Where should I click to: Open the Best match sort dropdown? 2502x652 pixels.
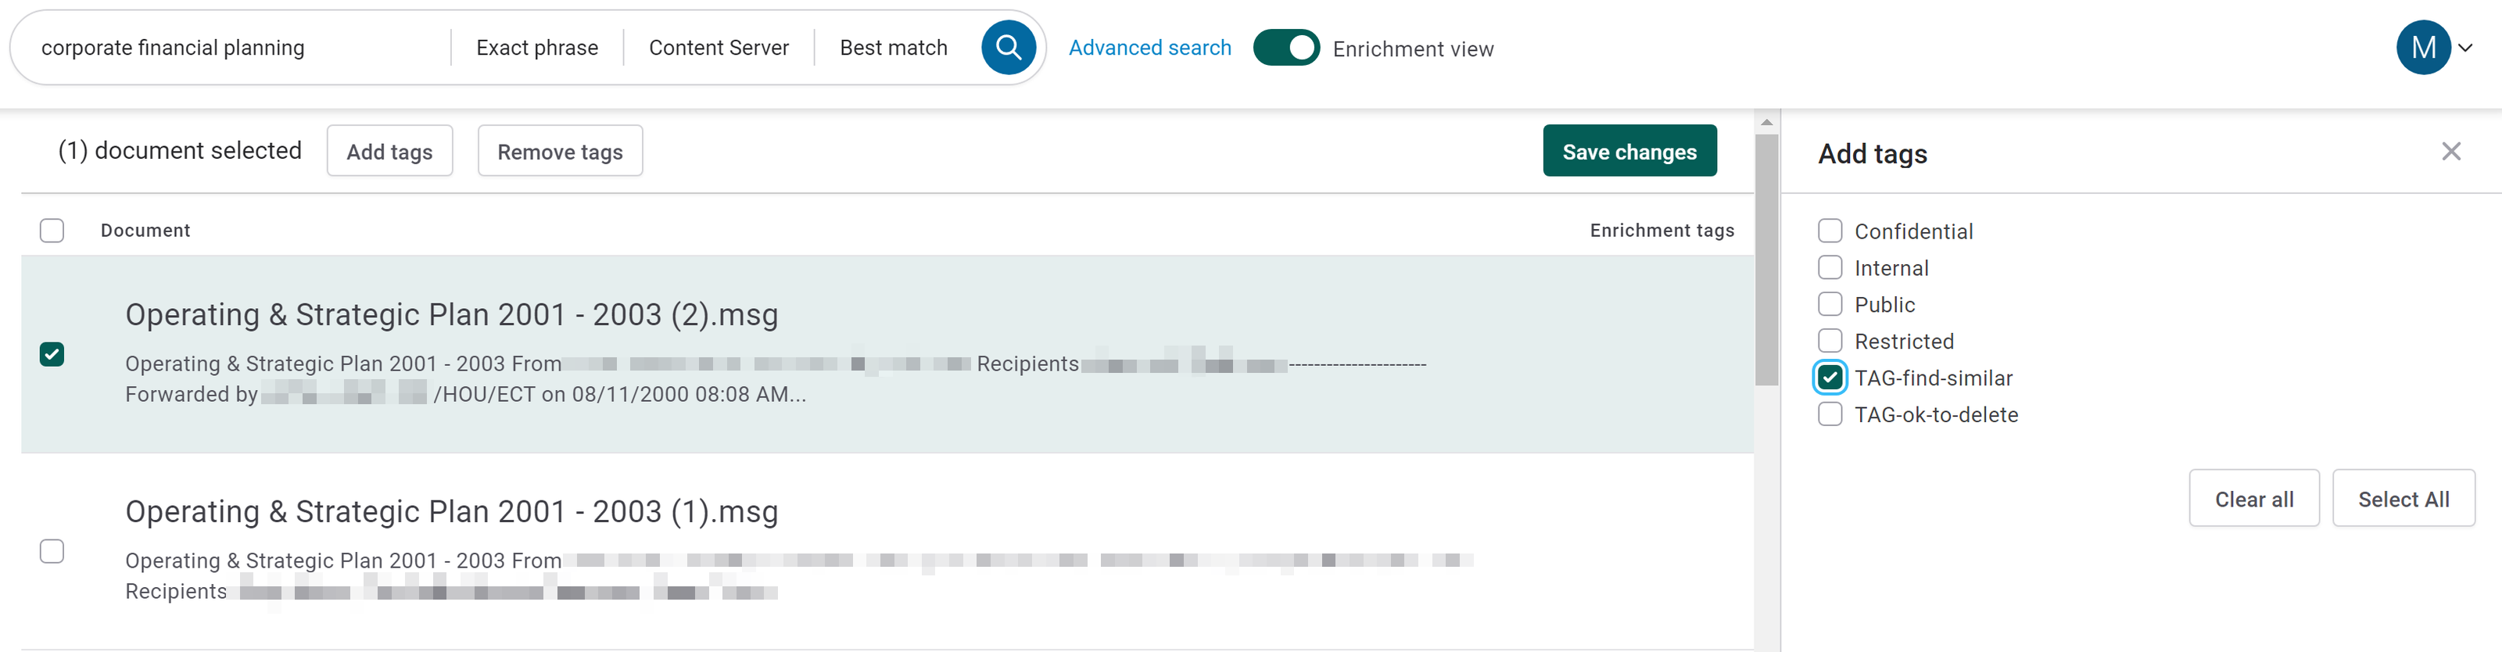click(x=893, y=48)
